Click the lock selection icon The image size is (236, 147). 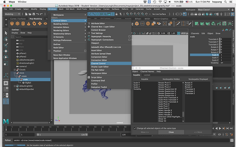click(x=116, y=14)
